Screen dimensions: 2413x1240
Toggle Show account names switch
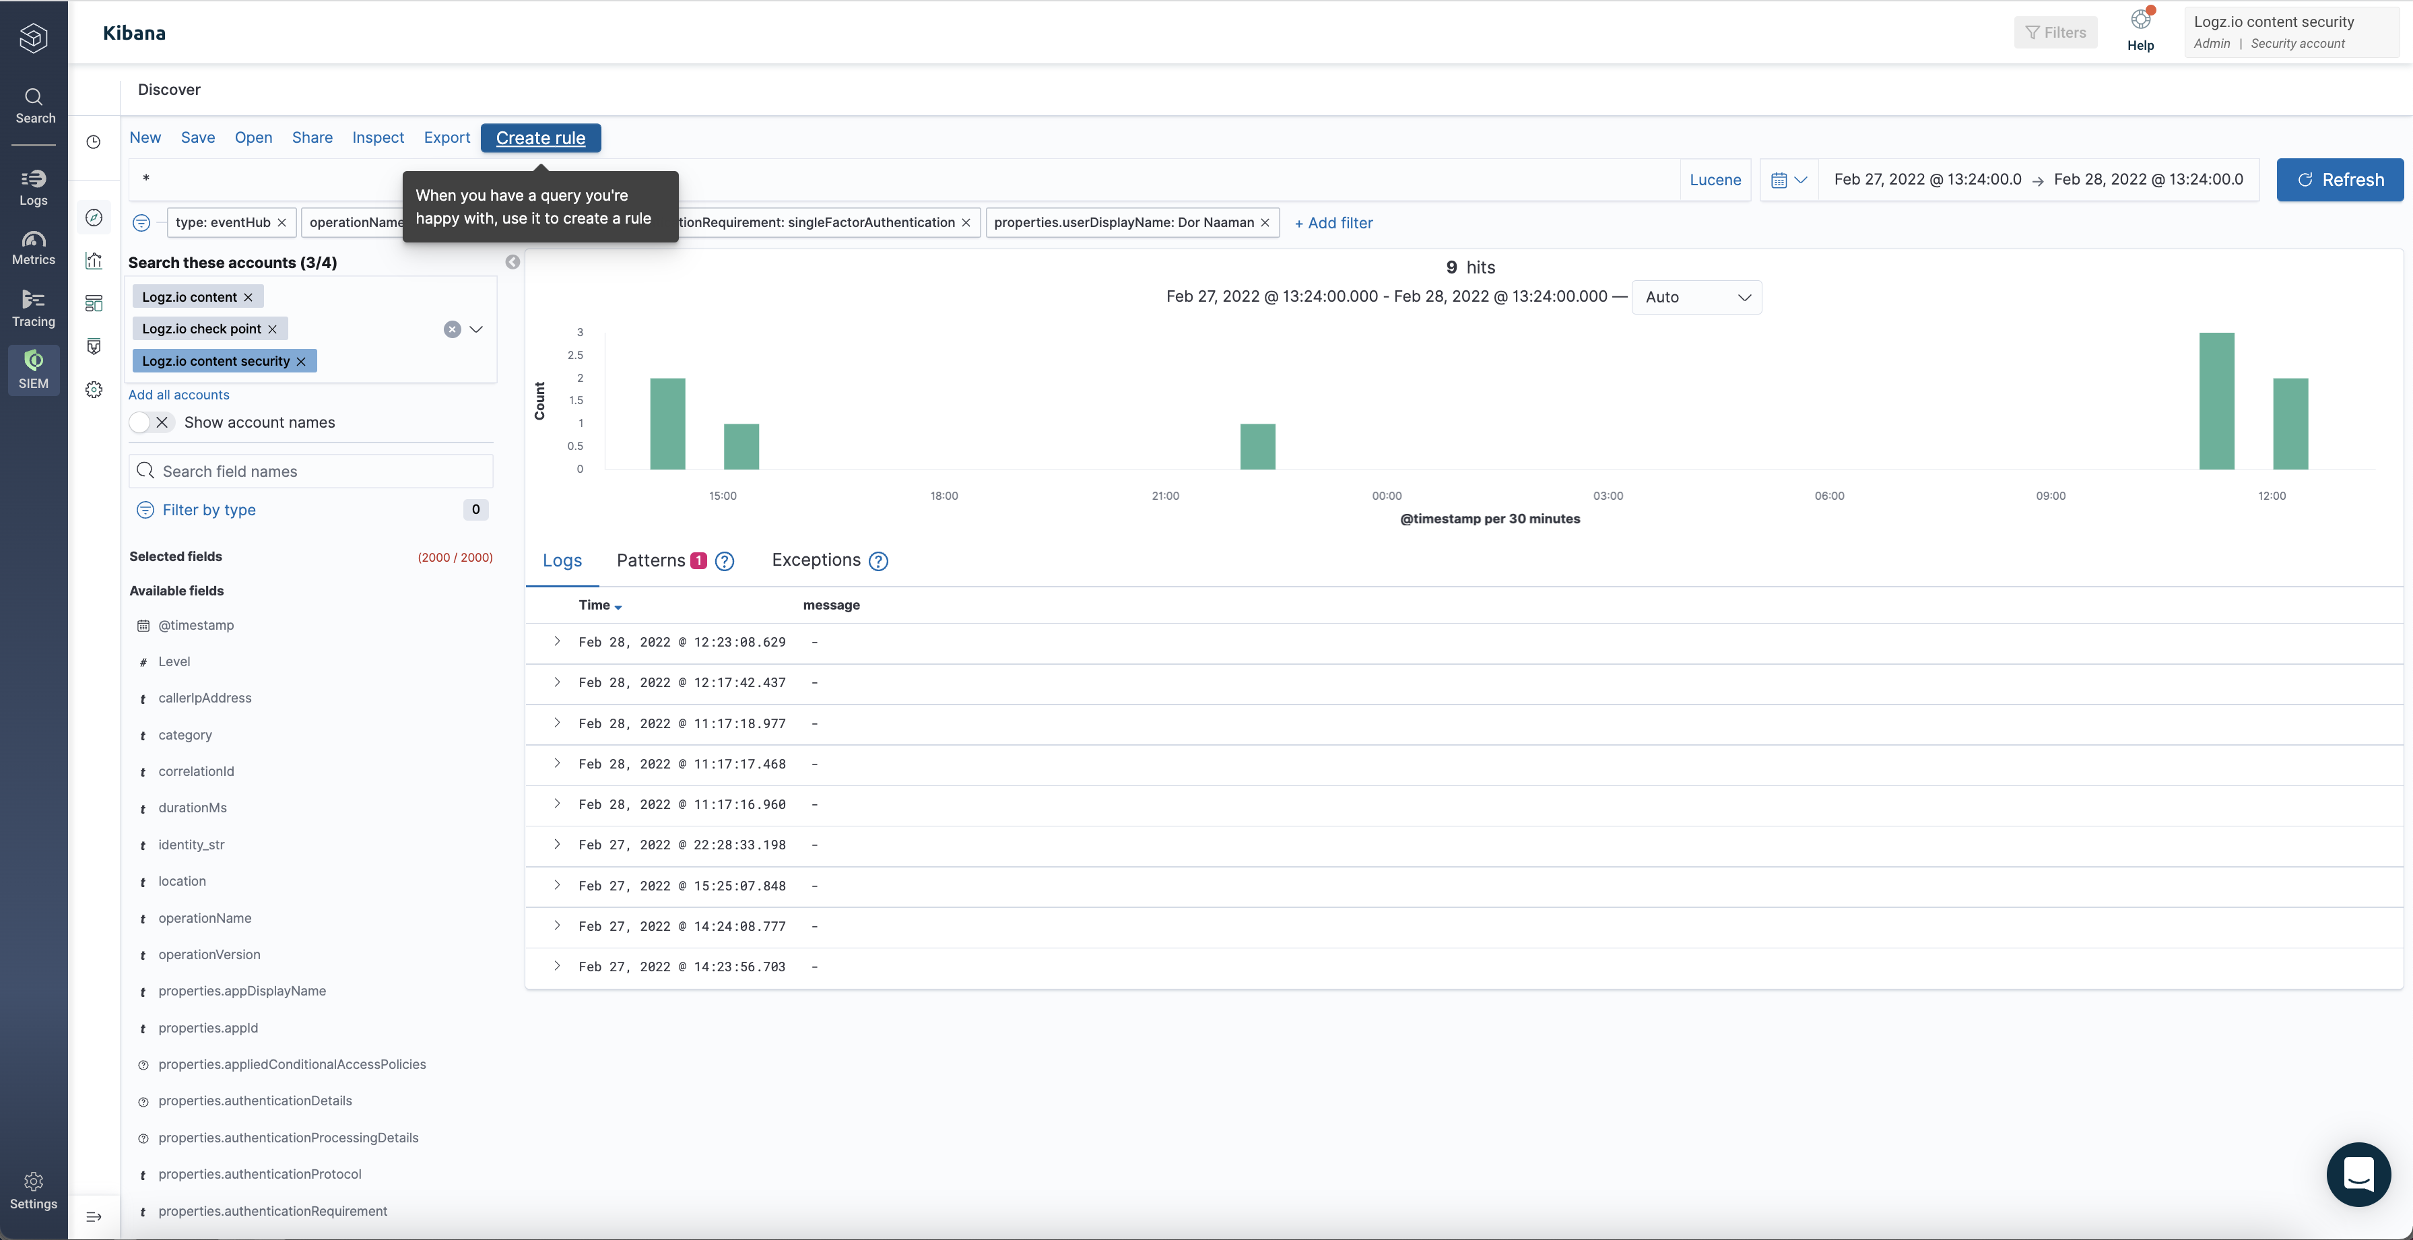pyautogui.click(x=151, y=422)
